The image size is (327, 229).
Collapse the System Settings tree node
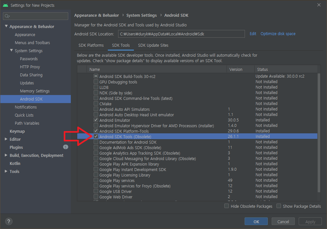click(12, 51)
